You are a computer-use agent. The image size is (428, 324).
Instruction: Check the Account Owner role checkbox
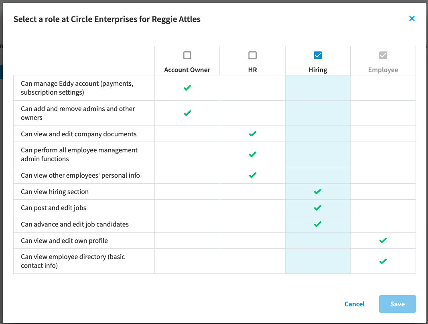187,55
